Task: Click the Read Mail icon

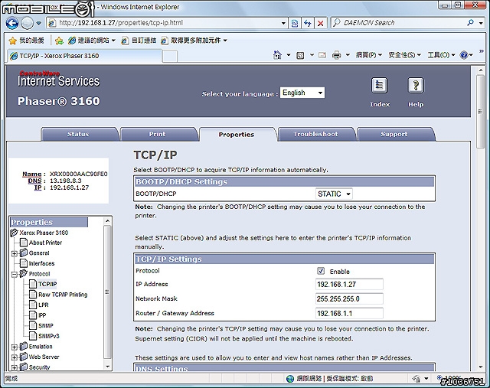Action: coord(322,55)
